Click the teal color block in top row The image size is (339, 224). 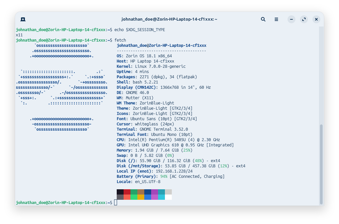pyautogui.click(x=162, y=192)
